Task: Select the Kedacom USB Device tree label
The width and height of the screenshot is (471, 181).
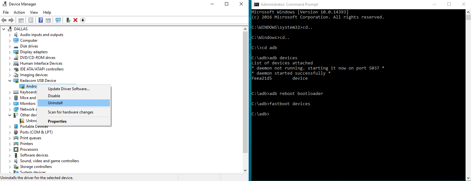Action: tap(38, 81)
